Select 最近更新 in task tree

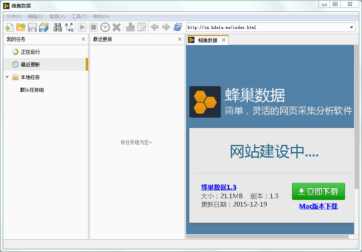tap(46, 64)
